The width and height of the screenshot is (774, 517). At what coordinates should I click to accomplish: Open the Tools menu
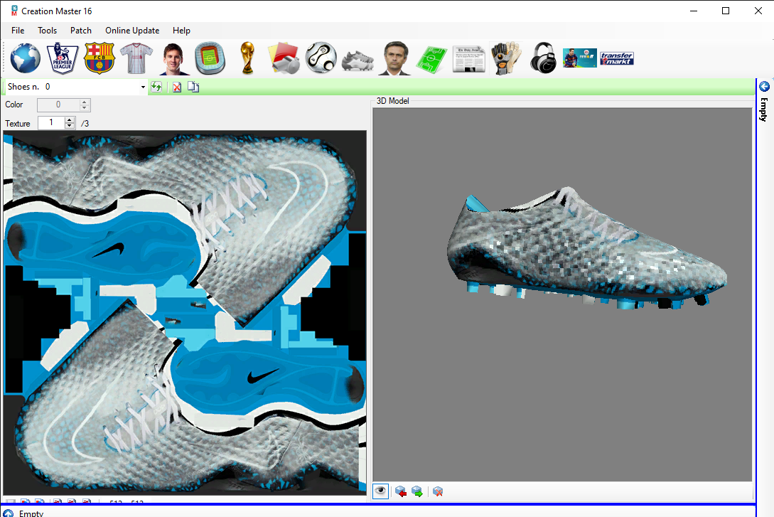tap(48, 31)
